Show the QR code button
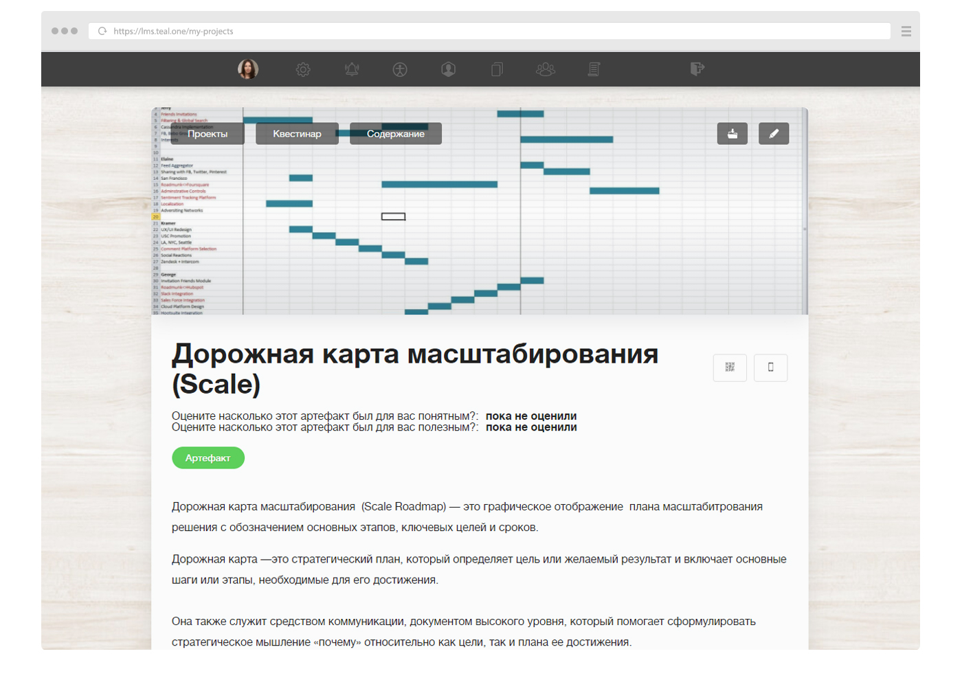The width and height of the screenshot is (962, 691). click(730, 367)
